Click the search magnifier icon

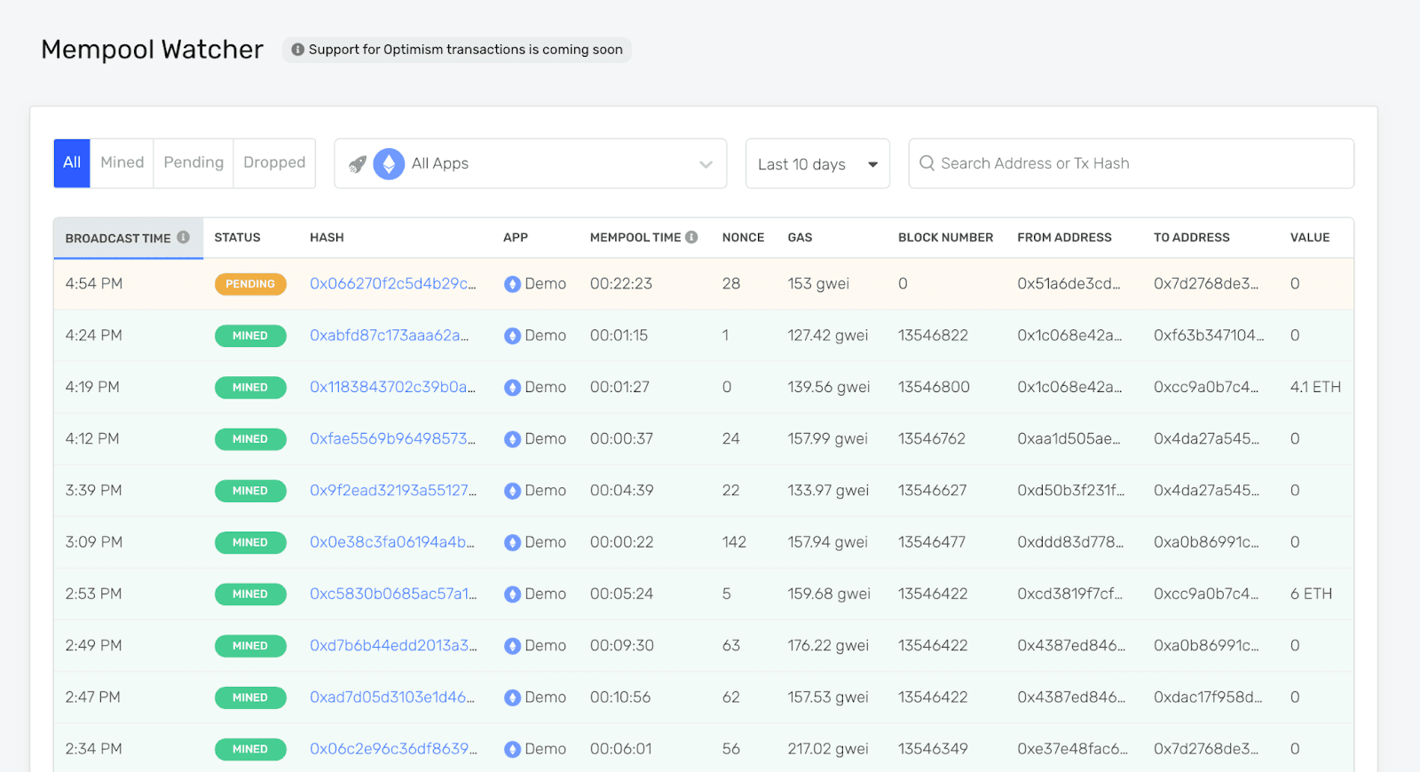[927, 163]
